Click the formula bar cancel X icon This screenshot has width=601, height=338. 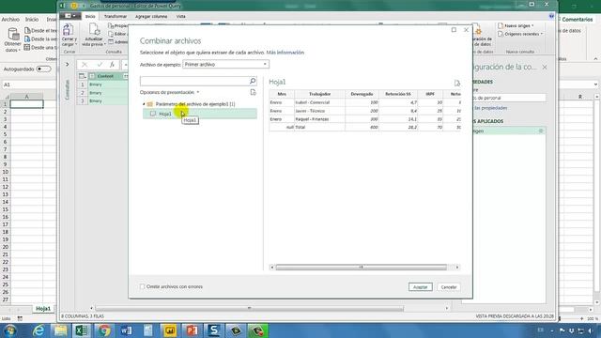click(85, 65)
